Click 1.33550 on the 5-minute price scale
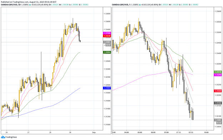Viewport: 223px width, 140px height. (218, 22)
